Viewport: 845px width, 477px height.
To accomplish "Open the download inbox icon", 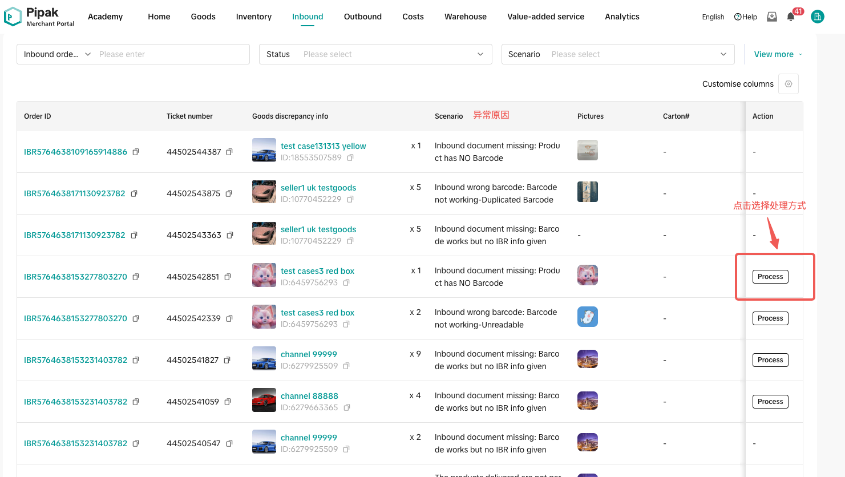I will [x=772, y=17].
